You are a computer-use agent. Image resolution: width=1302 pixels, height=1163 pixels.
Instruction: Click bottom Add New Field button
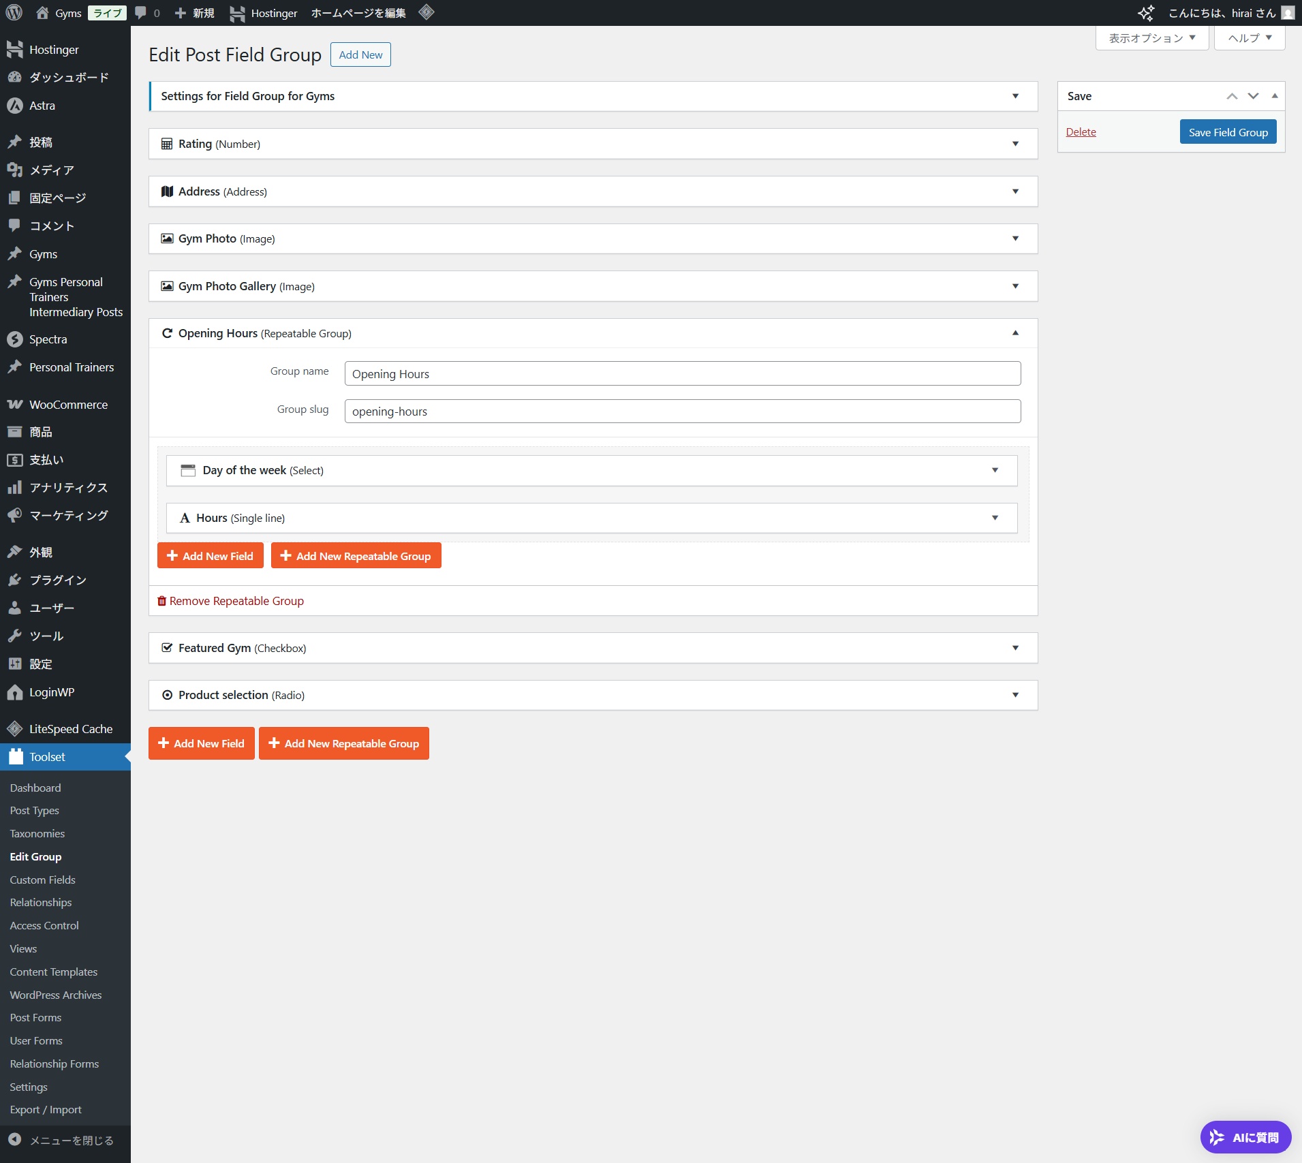click(x=202, y=743)
